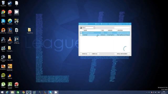
Task: Select the Unknown type cell in second row
Action: (103, 35)
